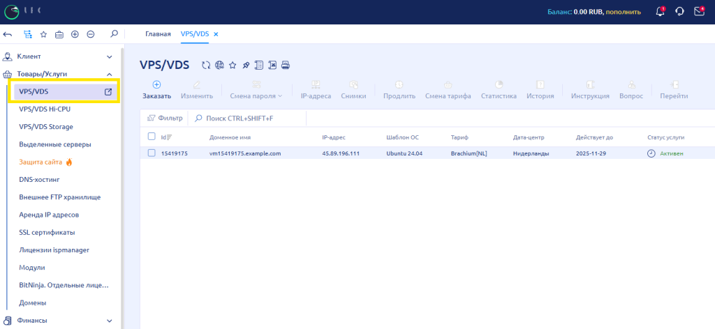Expand the Финансы sidebar section
Viewport: 715px width, 329px height.
click(x=109, y=321)
